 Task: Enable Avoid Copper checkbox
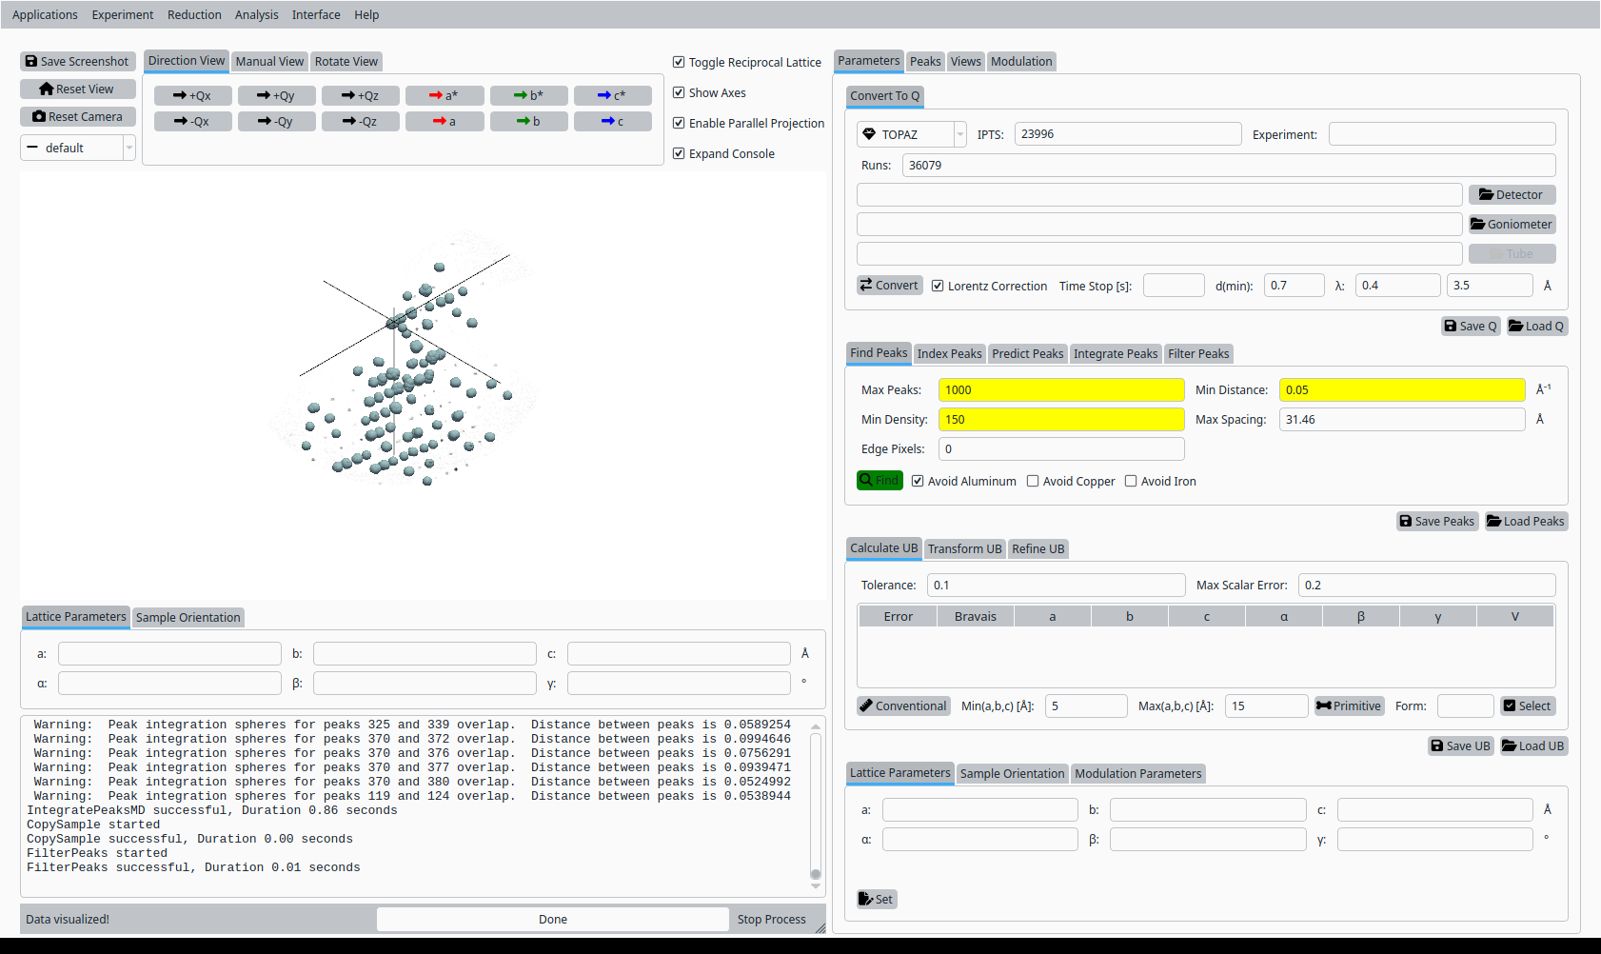pyautogui.click(x=1033, y=482)
